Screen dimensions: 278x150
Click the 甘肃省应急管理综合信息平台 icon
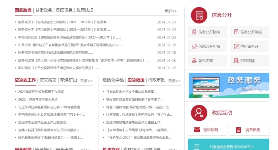pyautogui.click(x=197, y=147)
